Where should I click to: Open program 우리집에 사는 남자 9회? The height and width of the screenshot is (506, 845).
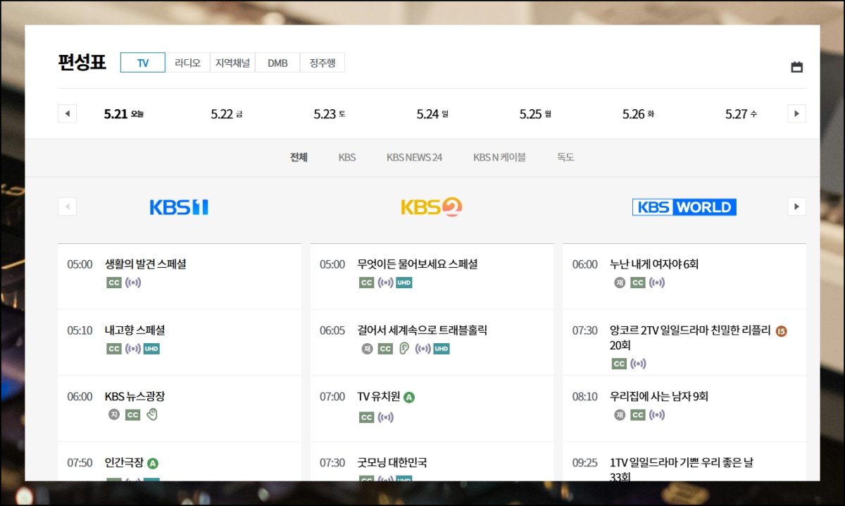(659, 397)
